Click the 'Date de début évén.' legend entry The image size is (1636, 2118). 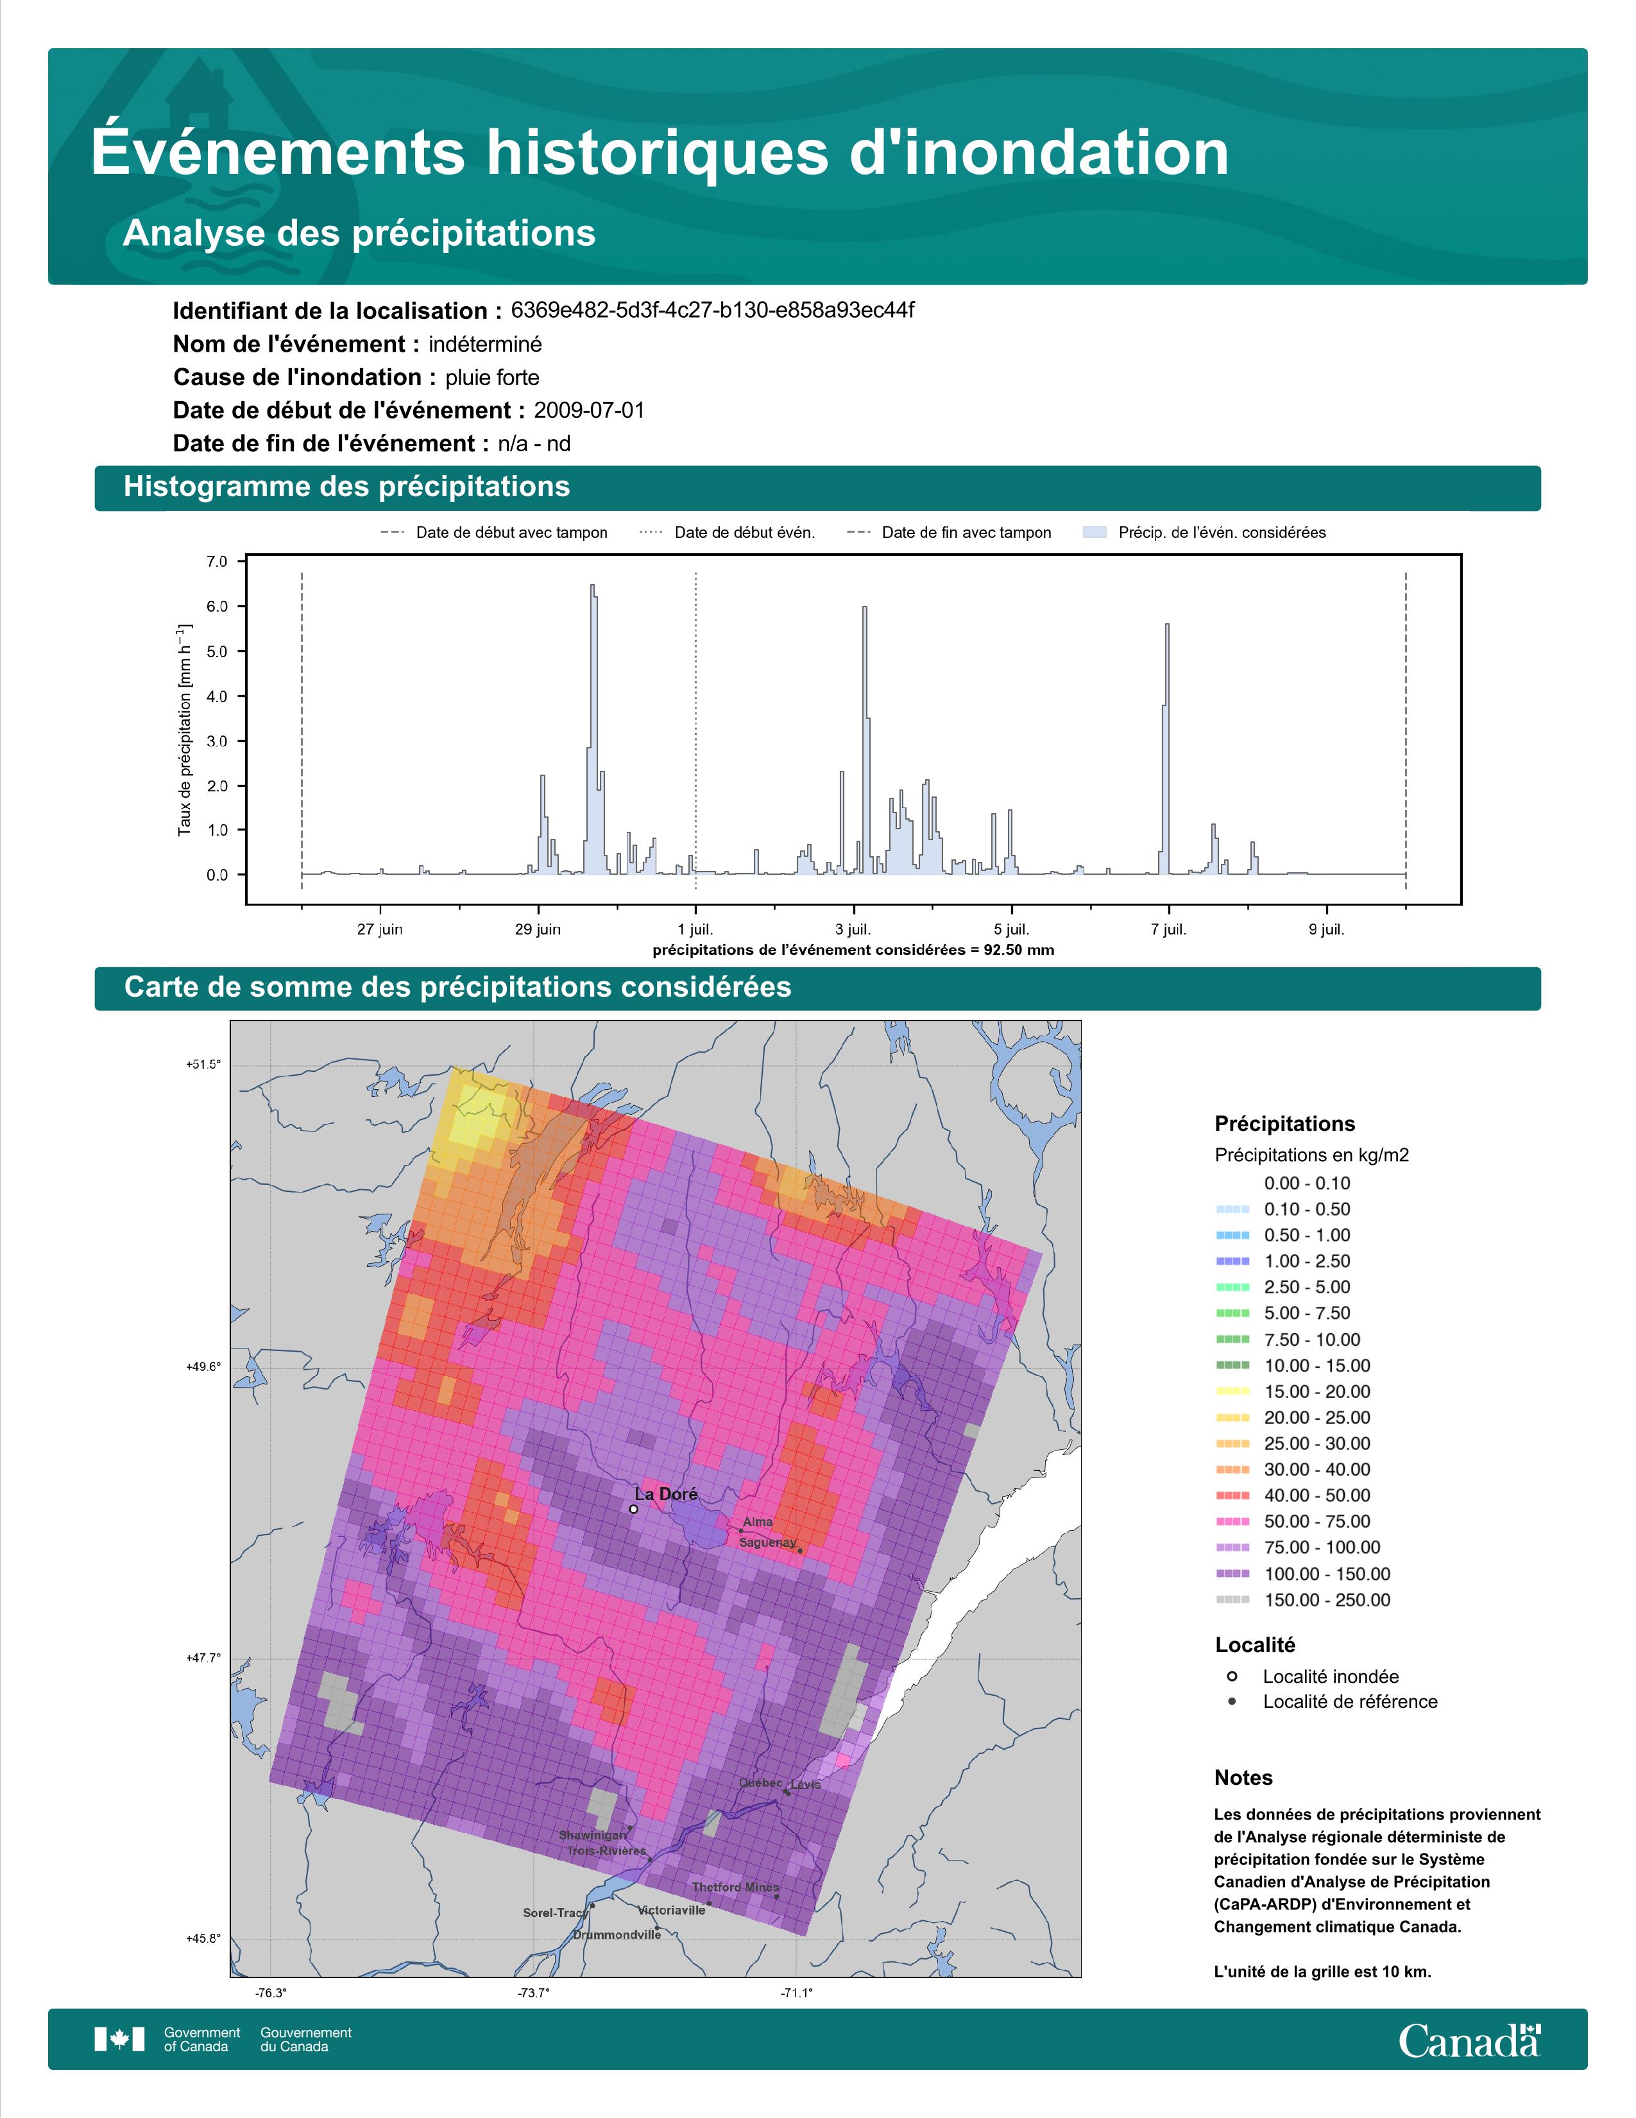(x=727, y=533)
